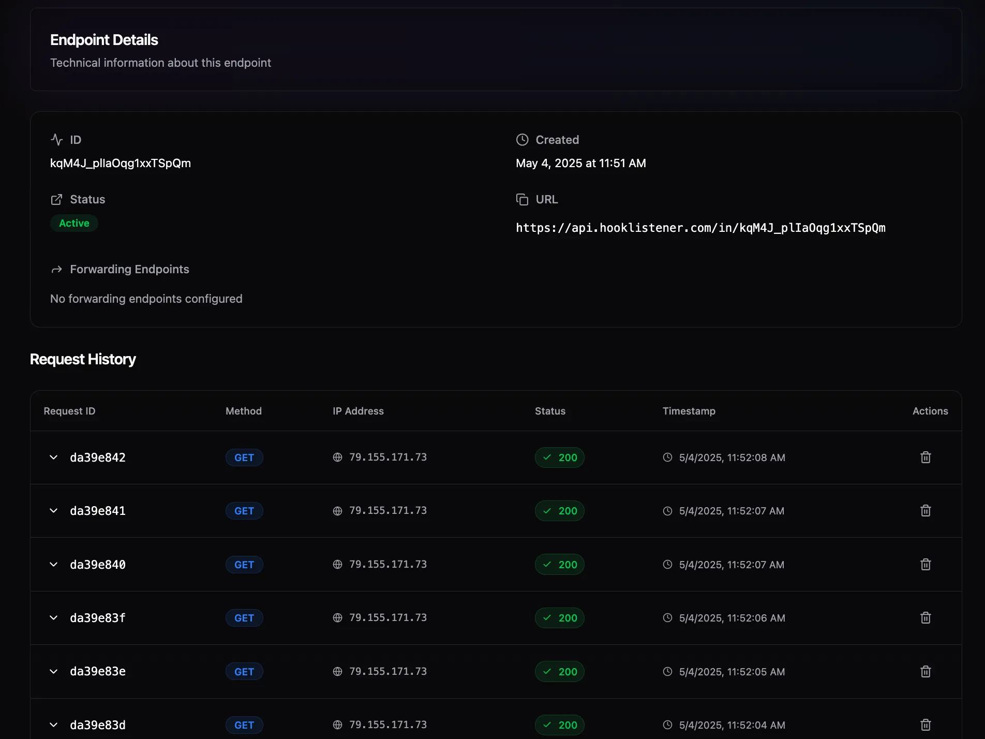The width and height of the screenshot is (985, 739).
Task: Click the endpoint ID value text
Action: tap(121, 164)
